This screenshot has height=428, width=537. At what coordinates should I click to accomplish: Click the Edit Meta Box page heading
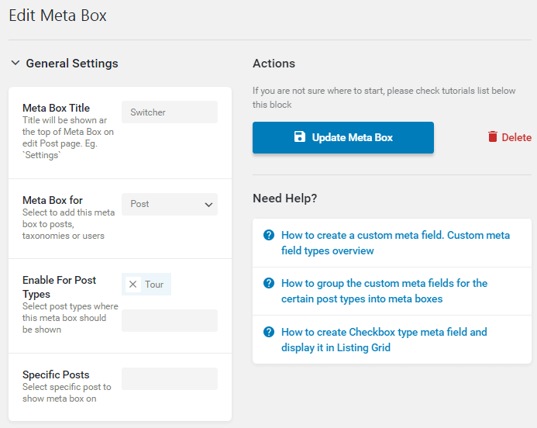pyautogui.click(x=57, y=16)
